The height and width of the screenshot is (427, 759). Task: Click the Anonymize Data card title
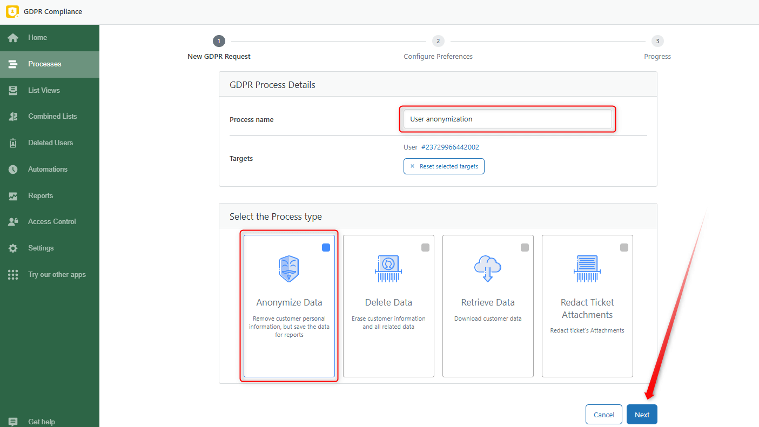coord(289,302)
